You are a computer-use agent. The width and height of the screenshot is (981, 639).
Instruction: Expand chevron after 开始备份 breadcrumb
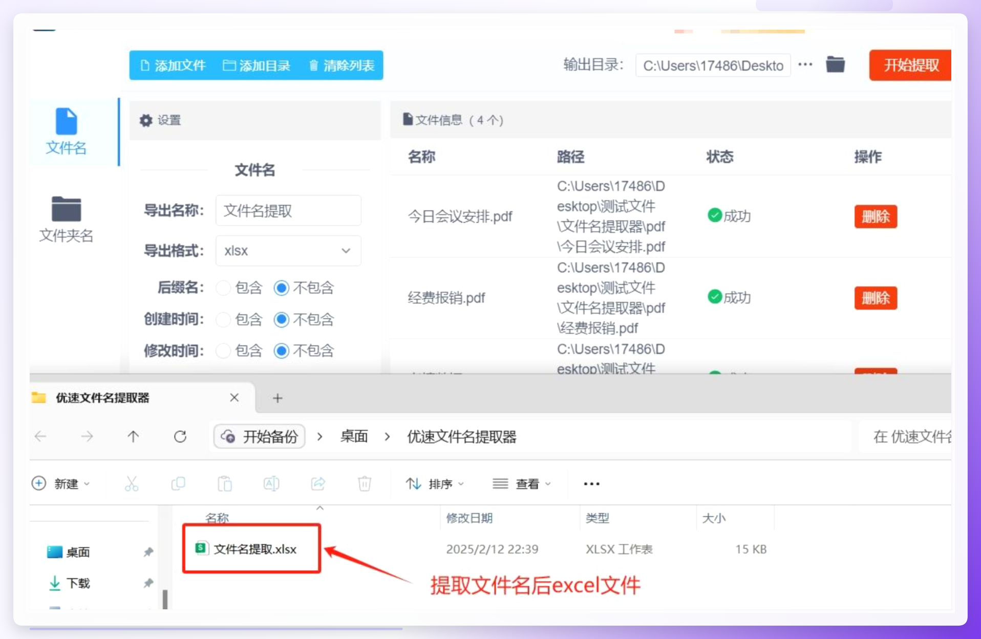[x=320, y=436]
